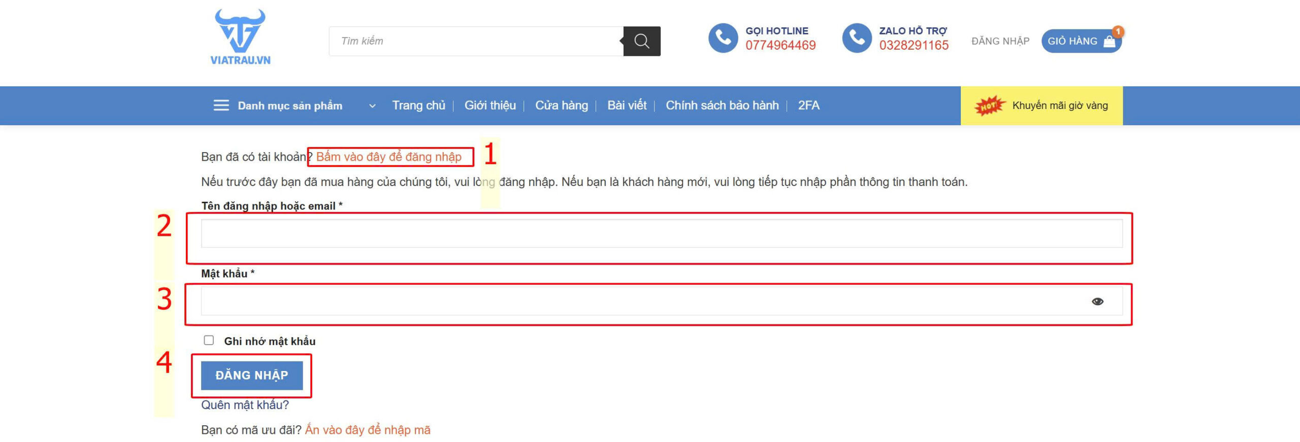1300x442 pixels.
Task: Click the Zalo support phone icon
Action: click(x=857, y=38)
